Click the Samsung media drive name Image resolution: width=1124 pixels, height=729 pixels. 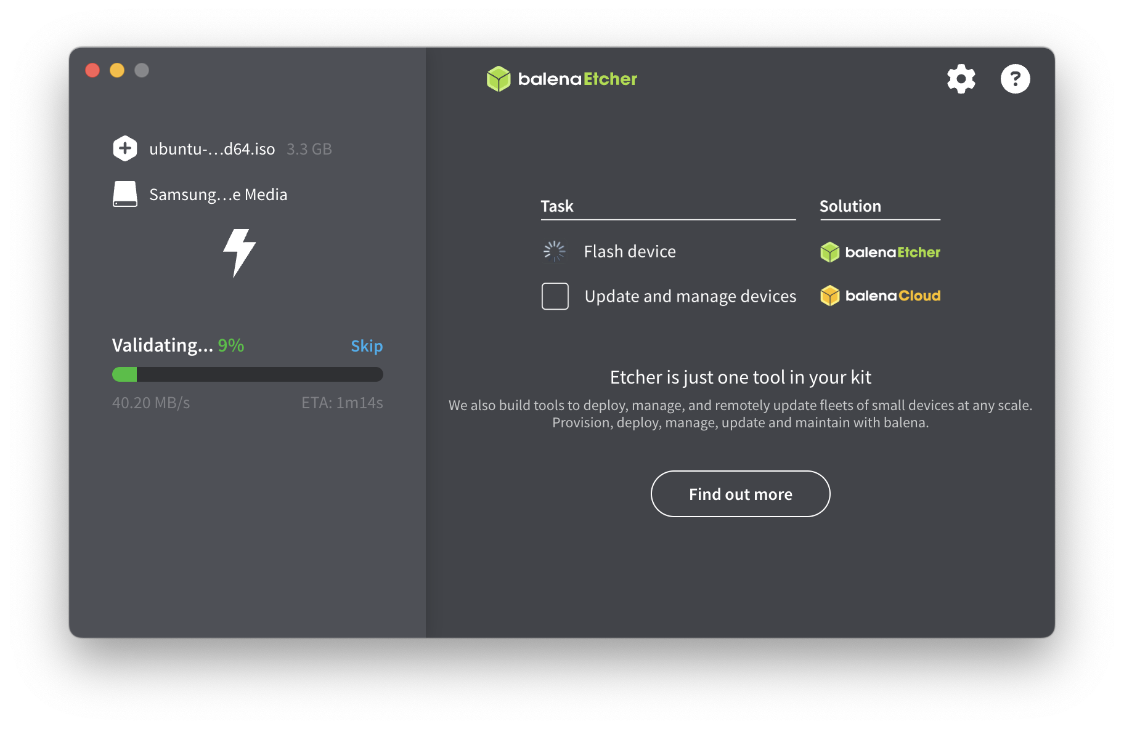pos(218,195)
